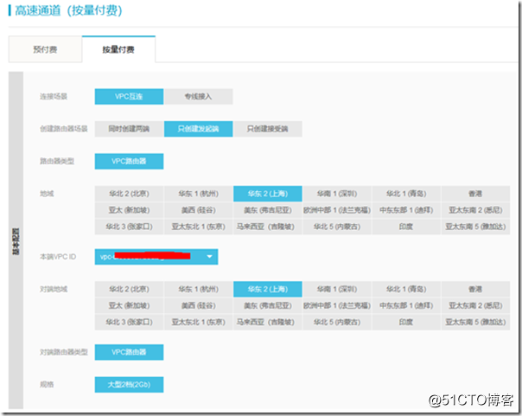
Task: Pick 欧洲中部 1 (法兰克福) in 地域 section
Action: 337,210
